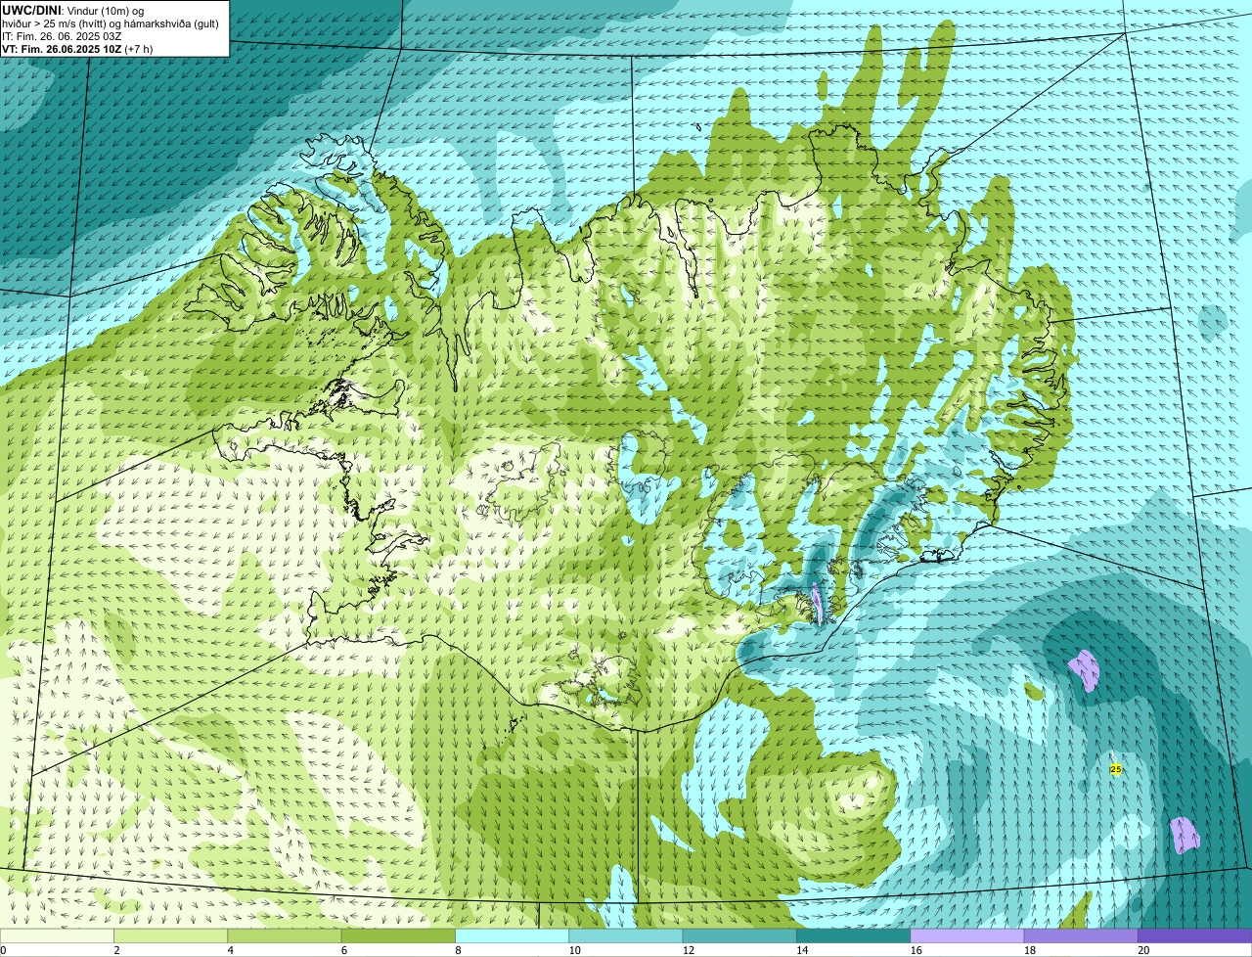Click the purple wind patch southeast of the "25" marker
1252x957 pixels.
point(1185,835)
